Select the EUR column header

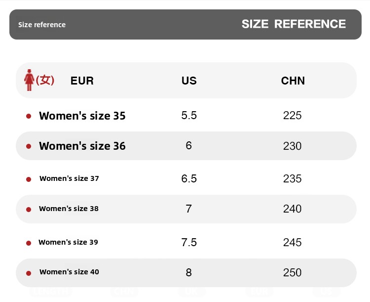(82, 81)
